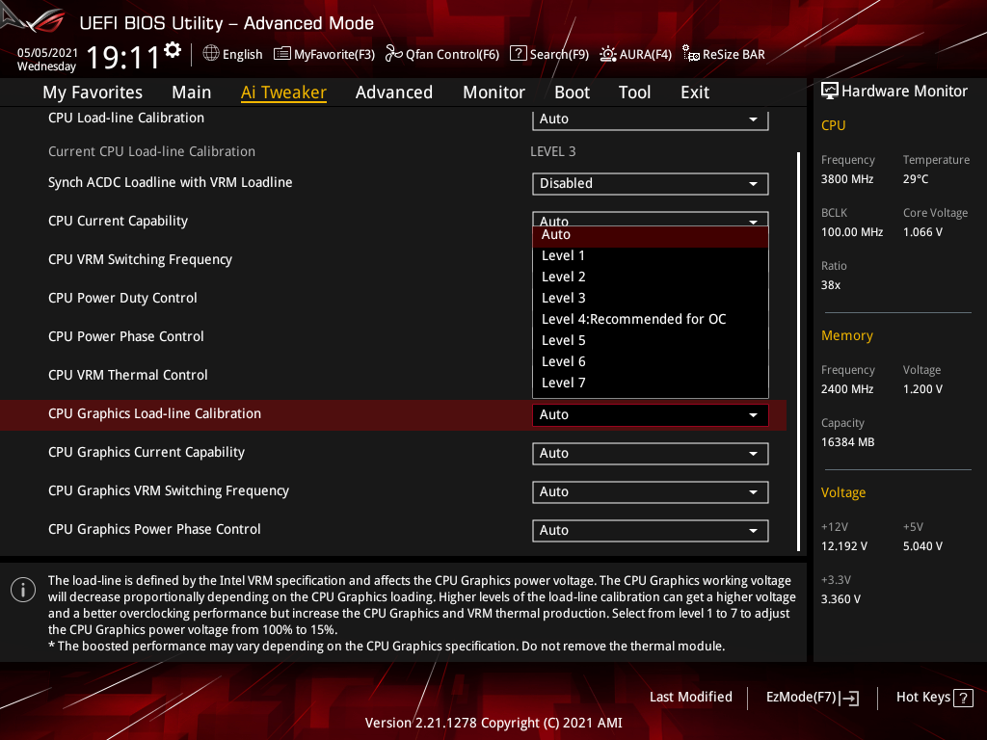Image resolution: width=987 pixels, height=740 pixels.
Task: Open MyFavorite(F3) from the toolbar
Action: 324,54
